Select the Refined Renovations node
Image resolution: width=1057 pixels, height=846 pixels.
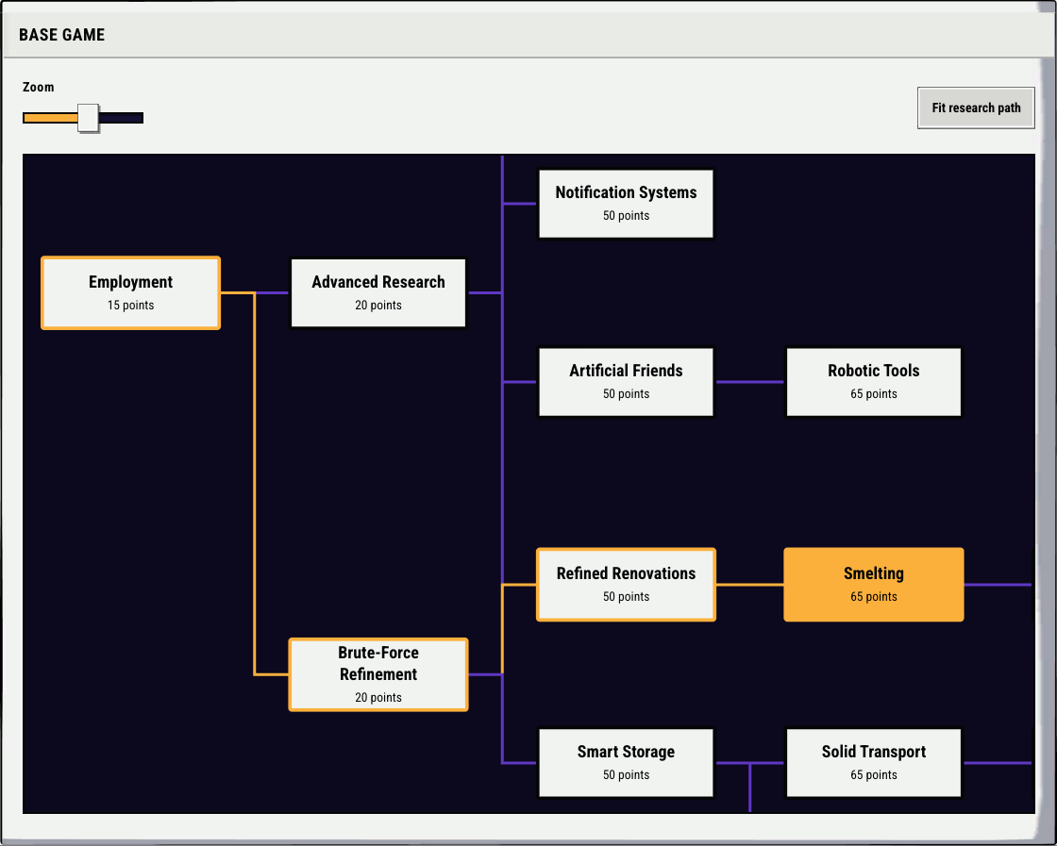[626, 585]
